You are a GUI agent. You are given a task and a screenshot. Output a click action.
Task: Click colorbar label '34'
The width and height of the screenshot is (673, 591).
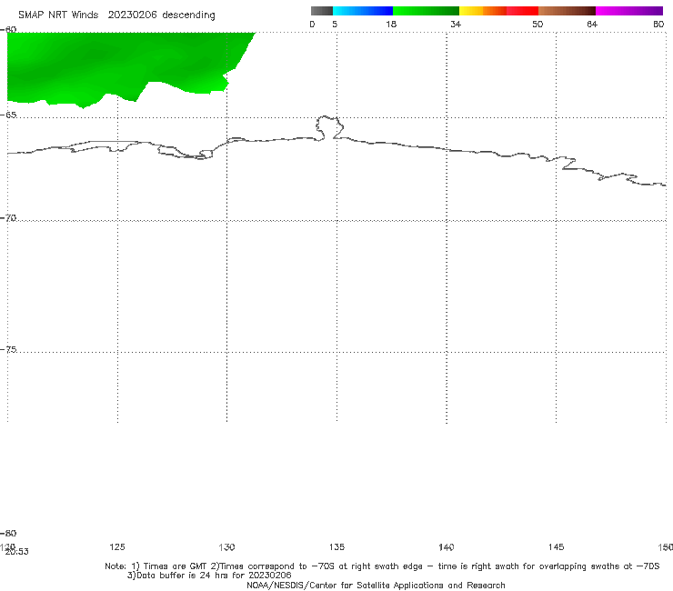pos(456,24)
